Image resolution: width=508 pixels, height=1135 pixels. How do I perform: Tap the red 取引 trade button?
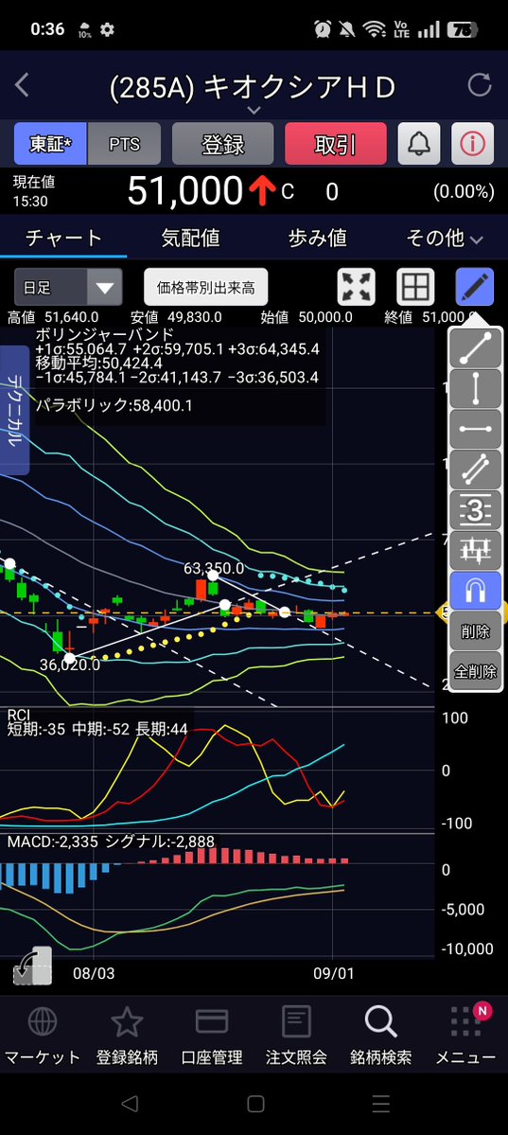pos(336,143)
